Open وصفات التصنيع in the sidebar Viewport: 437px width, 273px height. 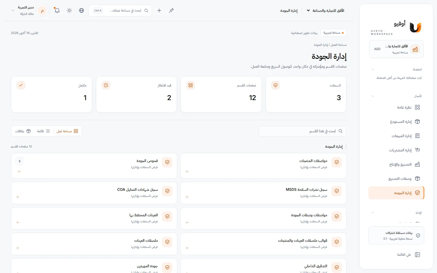[396, 179]
